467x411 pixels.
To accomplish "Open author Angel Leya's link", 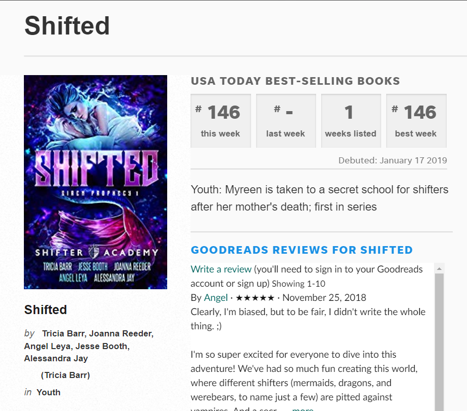I will [46, 346].
